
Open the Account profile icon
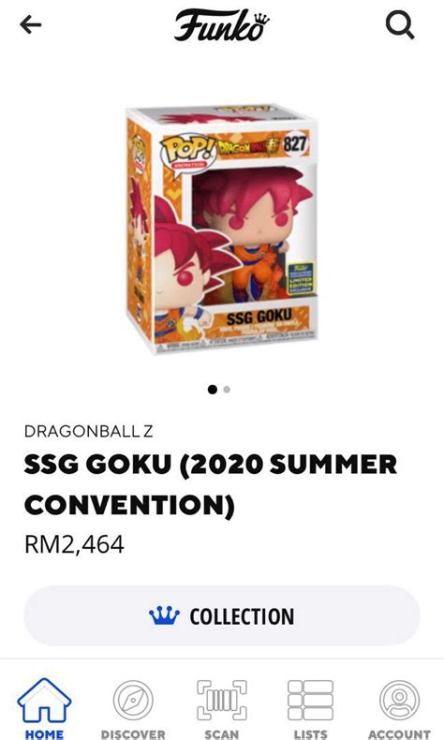(x=399, y=701)
